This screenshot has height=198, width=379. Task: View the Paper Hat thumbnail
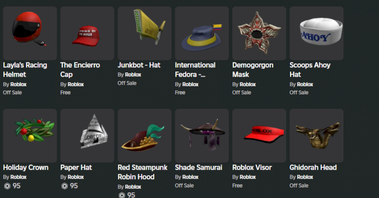87,135
